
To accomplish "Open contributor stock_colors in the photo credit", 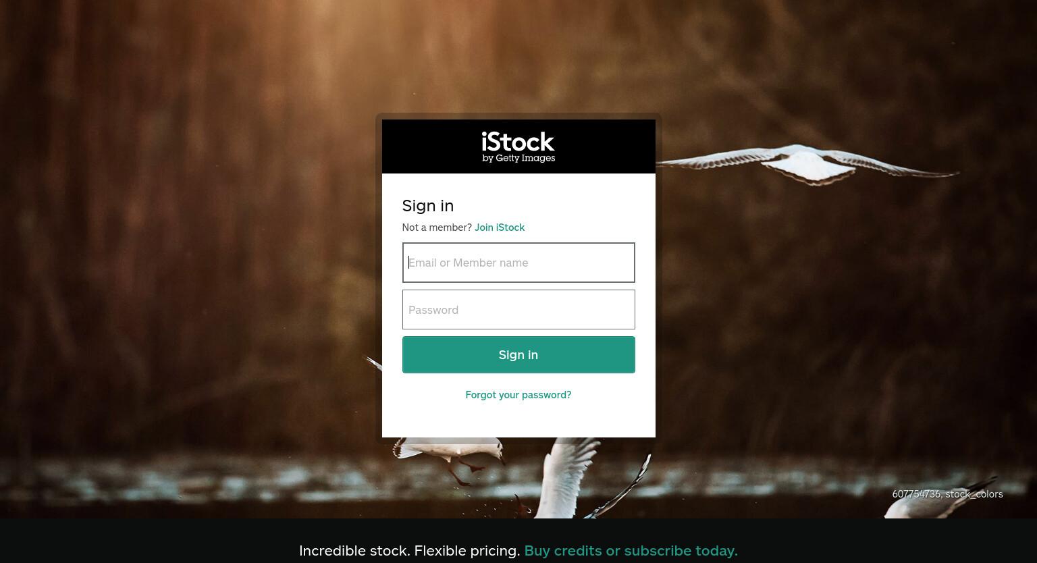I will point(974,494).
